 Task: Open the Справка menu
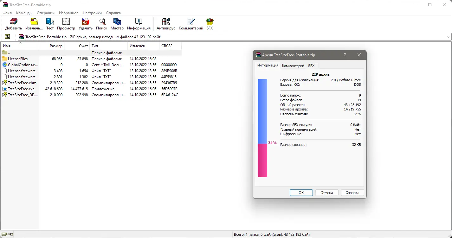(x=113, y=13)
